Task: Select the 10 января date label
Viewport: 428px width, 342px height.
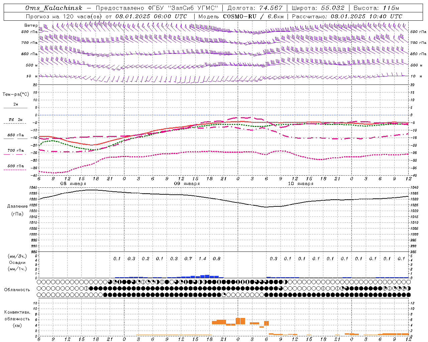Action: (300, 184)
